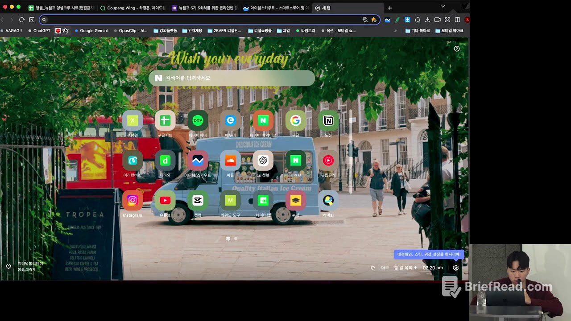Open the browser extensions puzzle icon

(x=418, y=20)
